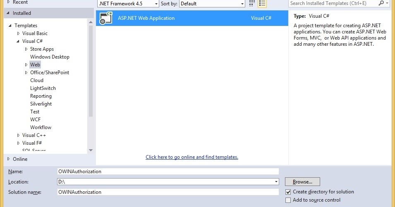
Task: Select the Visual F# tree label
Action: pos(32,143)
